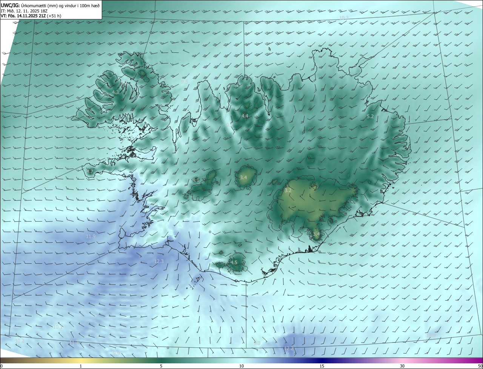Click the color bar tick label 30
This screenshot has width=483, height=369.
[402, 366]
